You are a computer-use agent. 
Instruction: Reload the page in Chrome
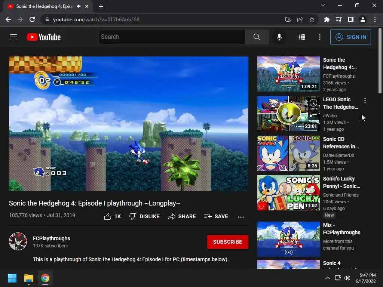coord(32,19)
